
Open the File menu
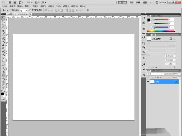click(x=5, y=6)
